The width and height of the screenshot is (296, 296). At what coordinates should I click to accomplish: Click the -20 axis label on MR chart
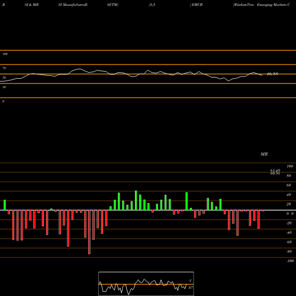click(x=289, y=223)
